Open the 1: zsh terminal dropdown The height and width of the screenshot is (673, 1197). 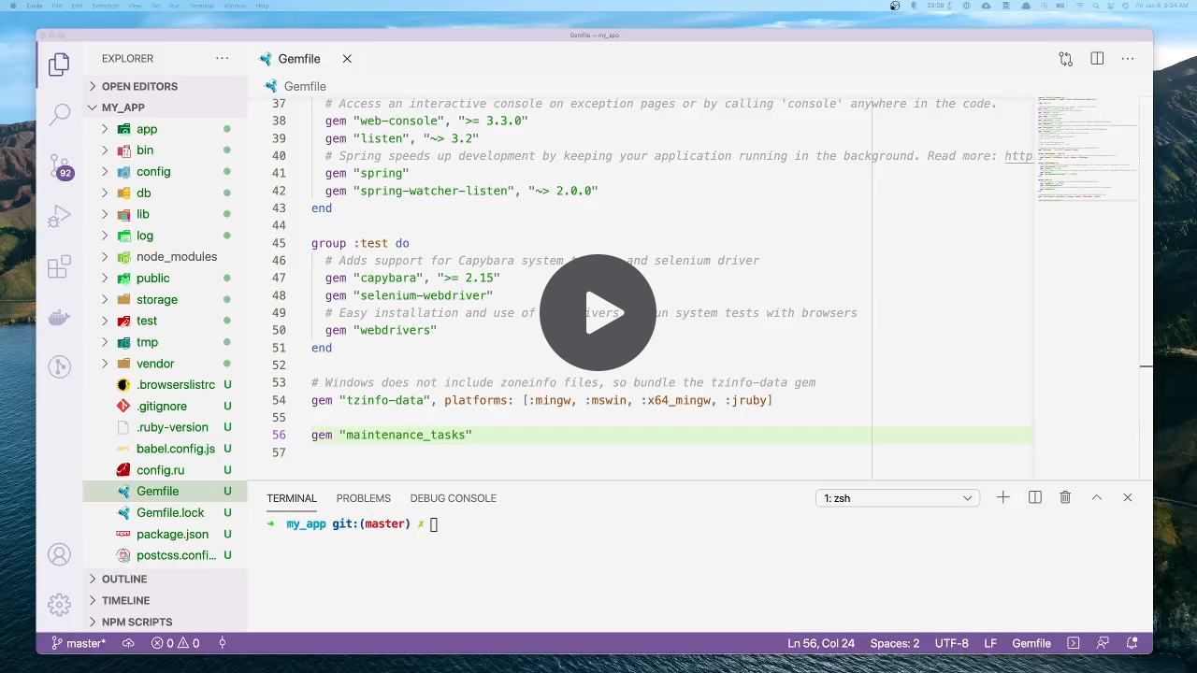[x=896, y=497]
